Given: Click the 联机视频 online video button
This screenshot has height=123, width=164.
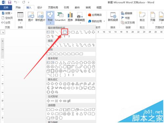Looking at the screenshot, I should 113,17.
